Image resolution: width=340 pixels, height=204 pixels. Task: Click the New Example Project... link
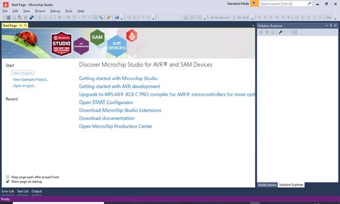[31, 79]
